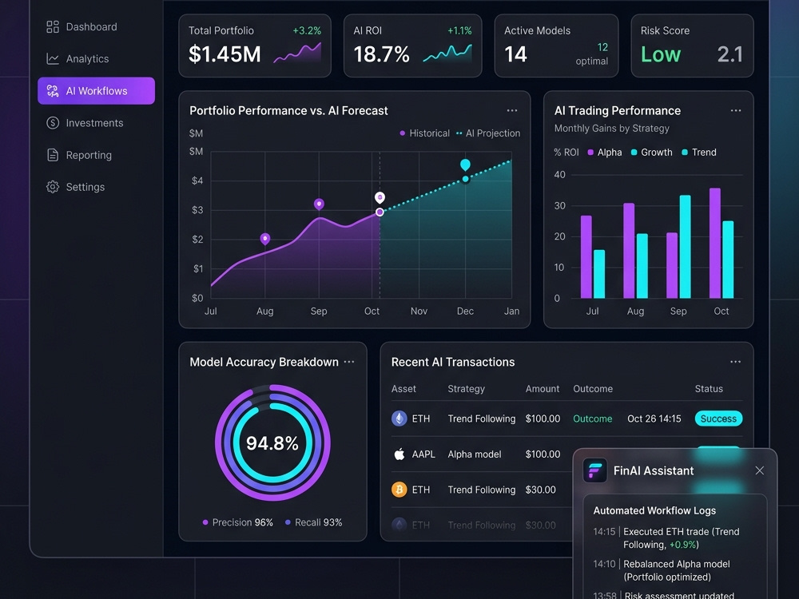Click the Jul purple Alpha bar
The width and height of the screenshot is (799, 599).
coord(586,256)
